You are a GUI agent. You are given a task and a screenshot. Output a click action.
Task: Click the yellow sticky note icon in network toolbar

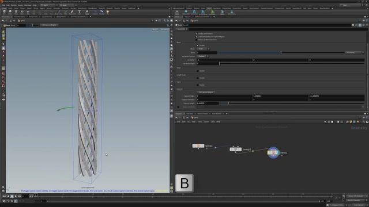coord(351,122)
